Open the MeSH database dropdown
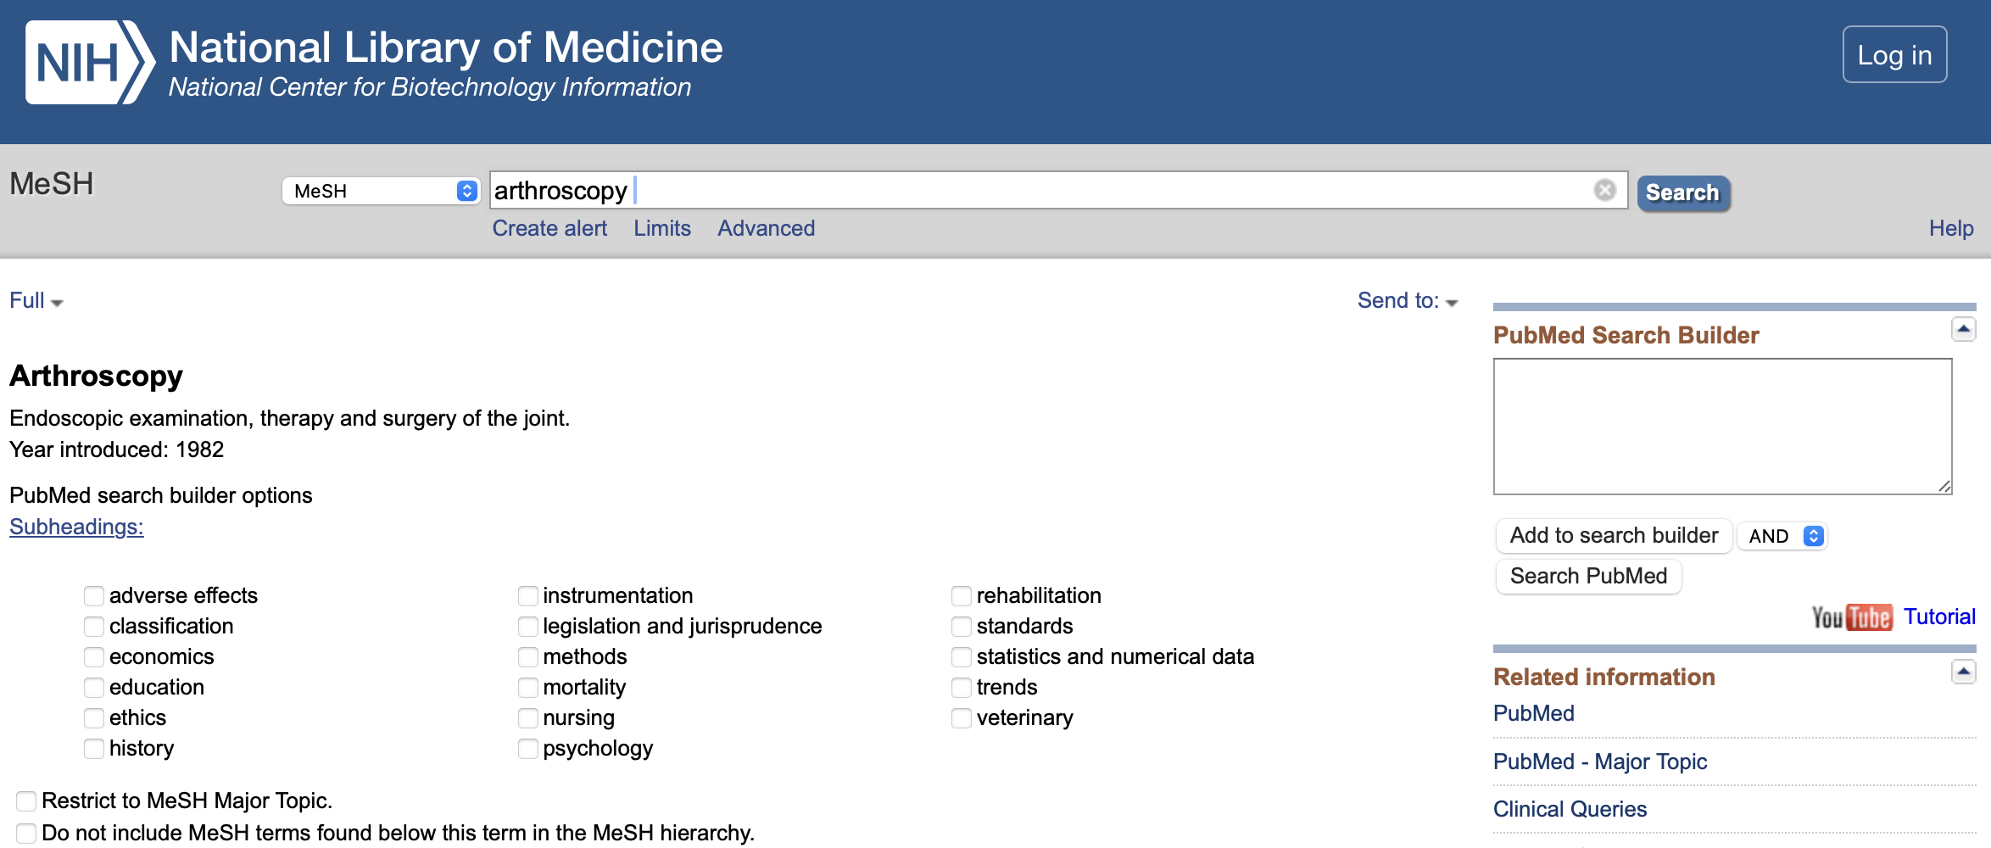This screenshot has width=1991, height=848. [x=381, y=191]
